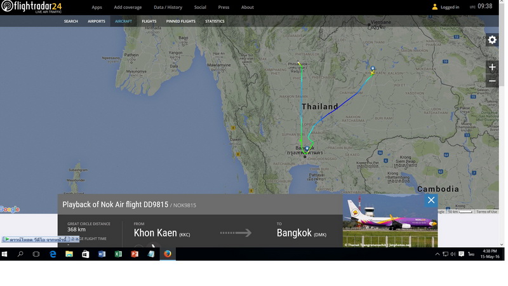The image size is (508, 286).
Task: Click the Bangkok (DMK) destination text
Action: 302,233
